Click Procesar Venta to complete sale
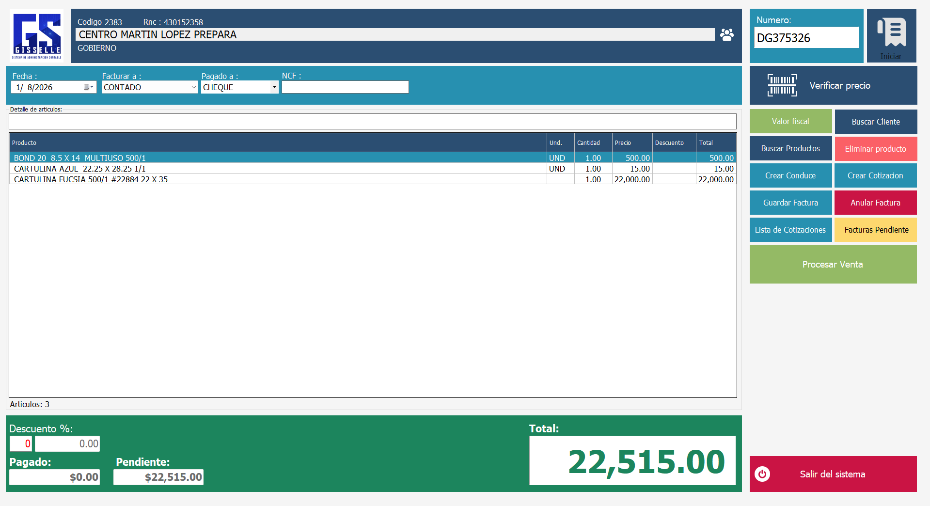 (833, 265)
